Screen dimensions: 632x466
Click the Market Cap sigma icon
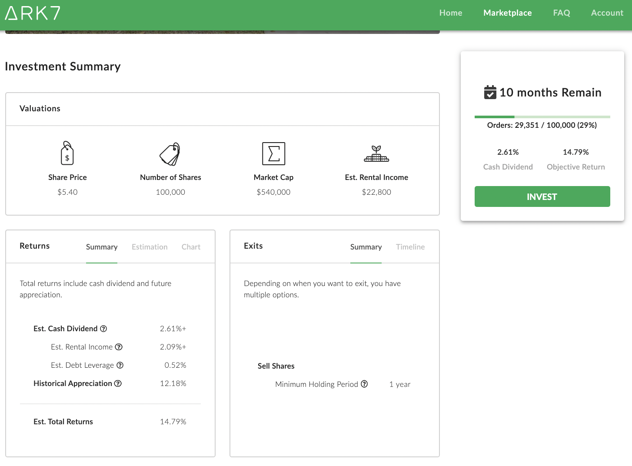tap(273, 153)
